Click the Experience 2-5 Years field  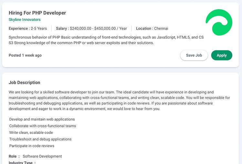pos(28,28)
